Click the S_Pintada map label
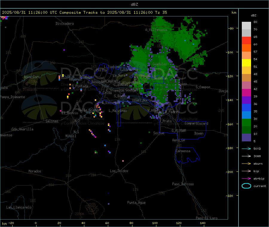Image resolution: width=269 pixels, height=227 pixels. point(80,86)
